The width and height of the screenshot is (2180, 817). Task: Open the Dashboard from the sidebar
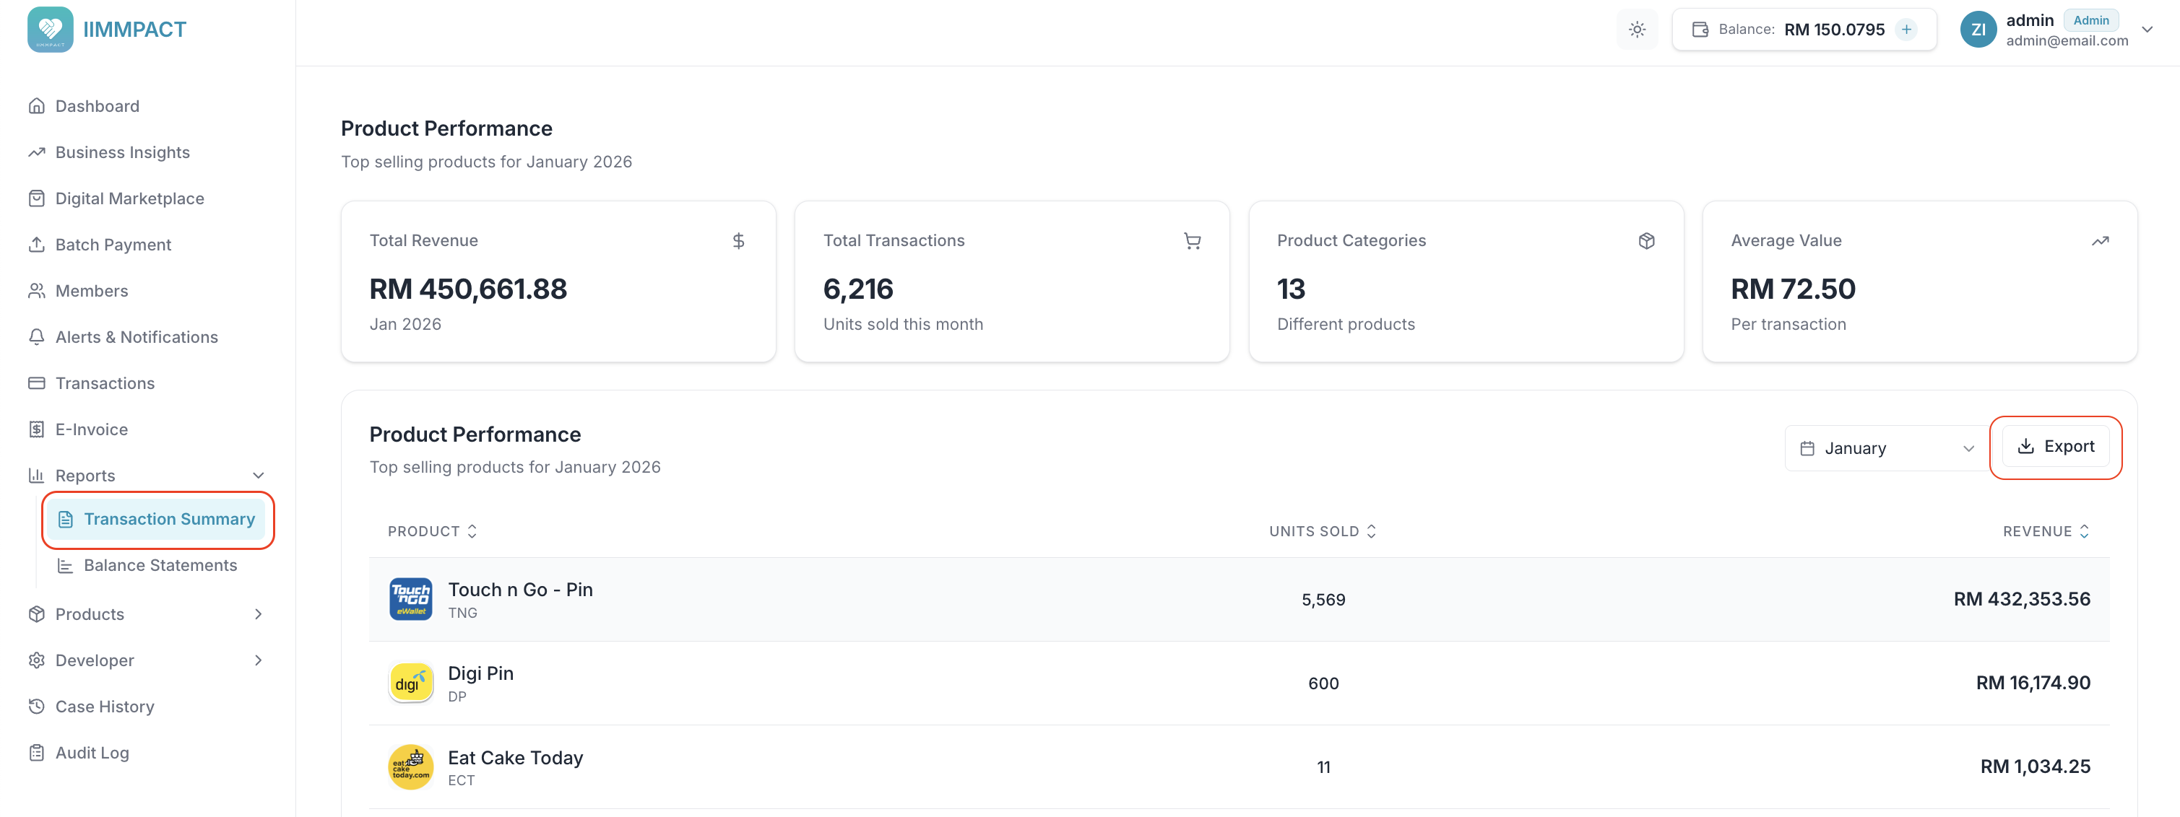point(97,105)
